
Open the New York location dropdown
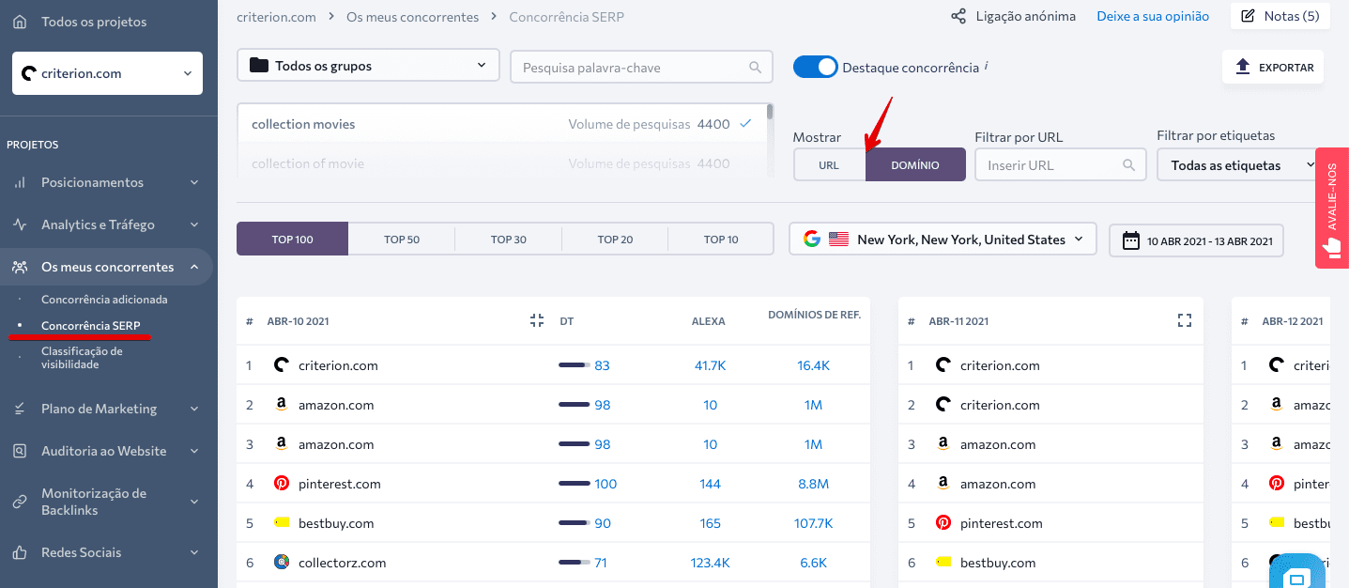coord(943,239)
